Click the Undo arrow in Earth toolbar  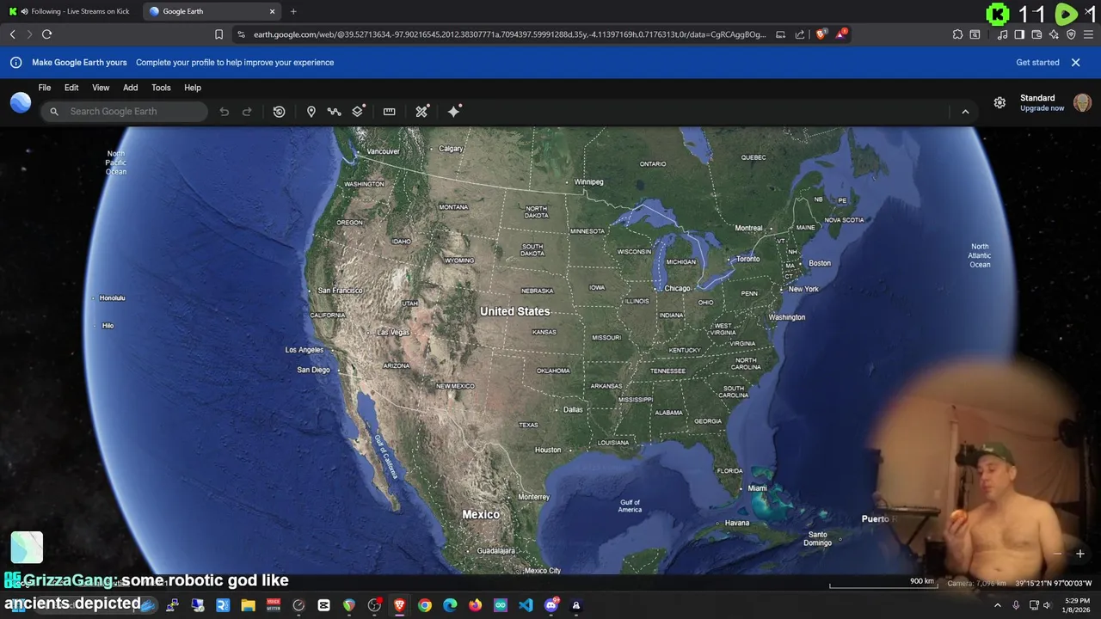pyautogui.click(x=224, y=112)
